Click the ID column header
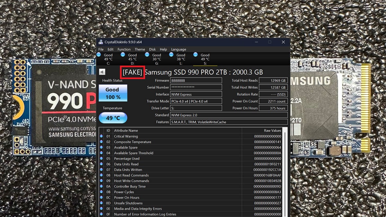The width and height of the screenshot is (386, 217). (108, 131)
